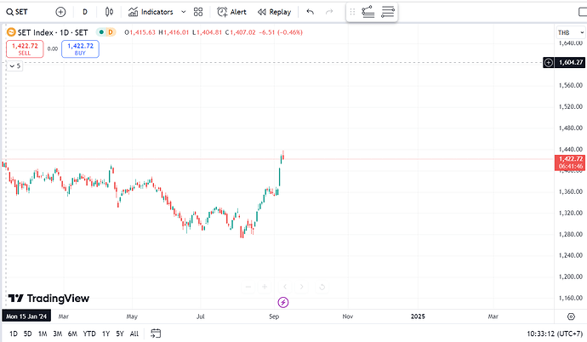Open the indicator templates grid icon
587x342 pixels.
pos(198,12)
